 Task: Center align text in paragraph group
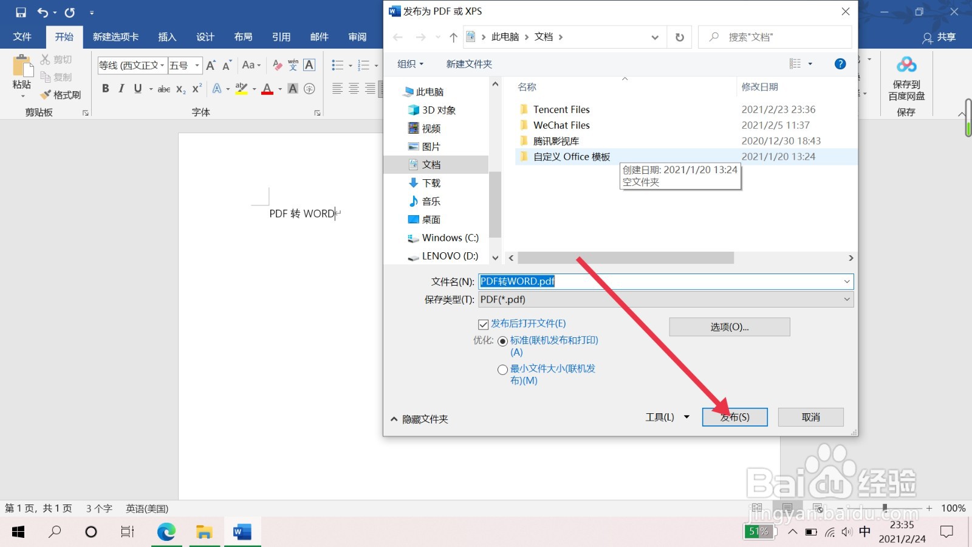(354, 89)
